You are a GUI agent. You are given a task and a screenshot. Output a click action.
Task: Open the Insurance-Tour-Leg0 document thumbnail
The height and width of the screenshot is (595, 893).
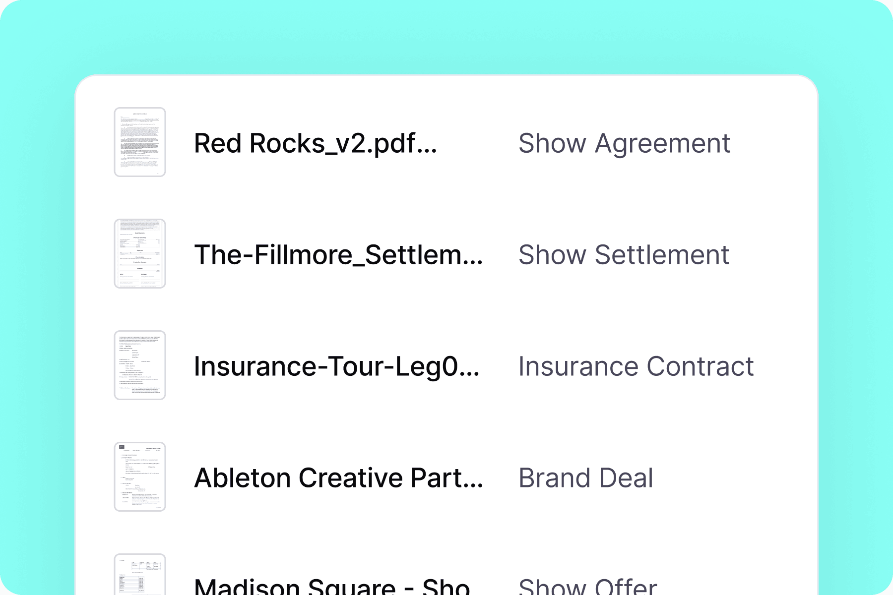[140, 365]
